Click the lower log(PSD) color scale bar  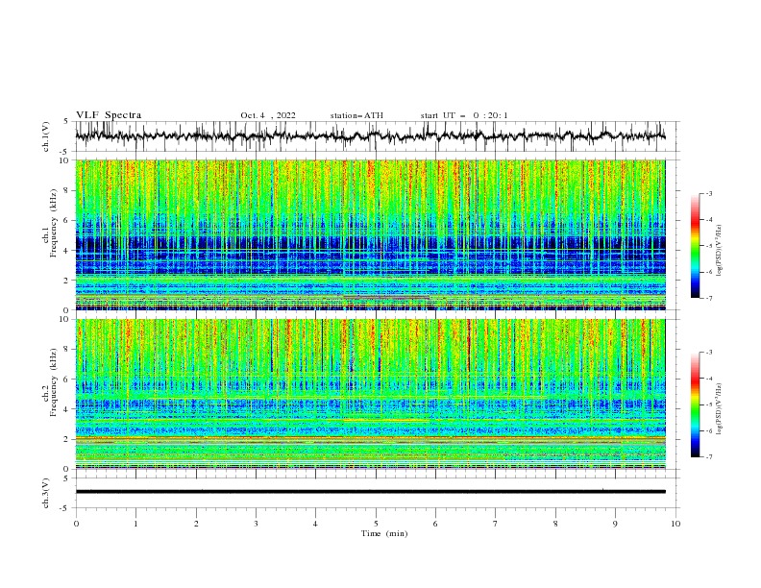(695, 404)
